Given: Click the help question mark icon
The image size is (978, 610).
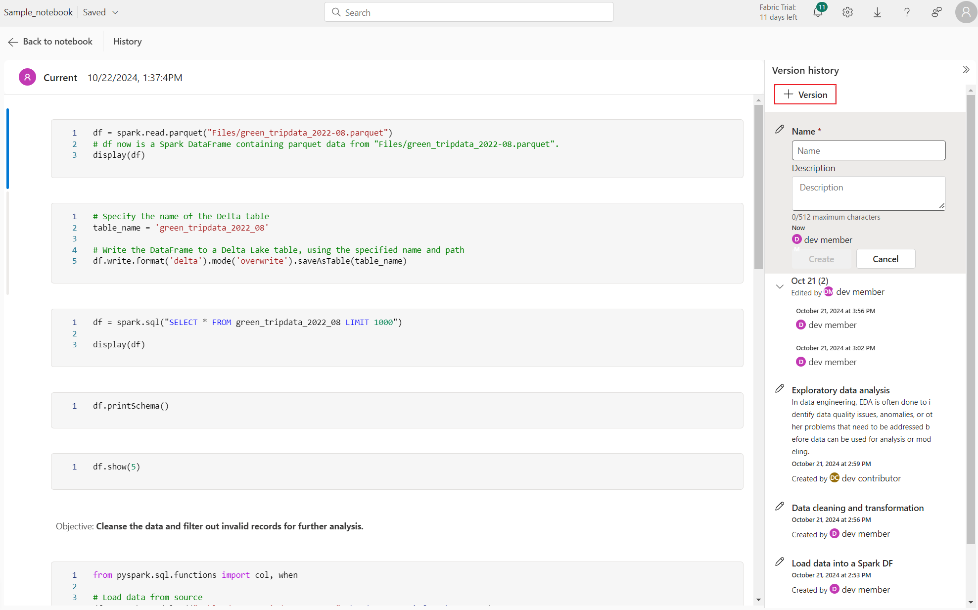Looking at the screenshot, I should [x=908, y=13].
